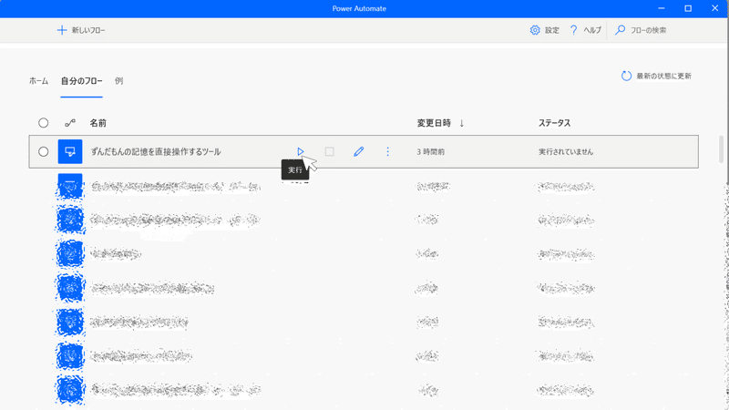The image size is (729, 410).
Task: Minimize the Power Automate window
Action: click(x=662, y=8)
